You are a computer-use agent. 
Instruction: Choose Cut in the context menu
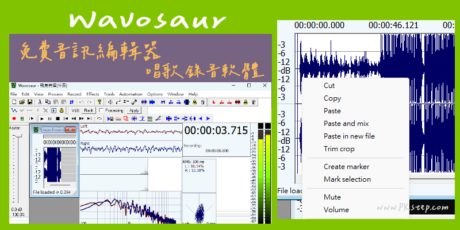[x=329, y=86]
